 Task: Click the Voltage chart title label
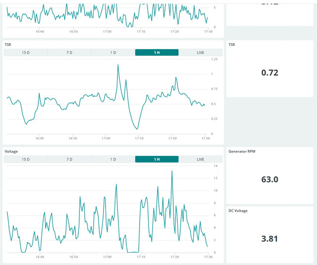pyautogui.click(x=11, y=152)
